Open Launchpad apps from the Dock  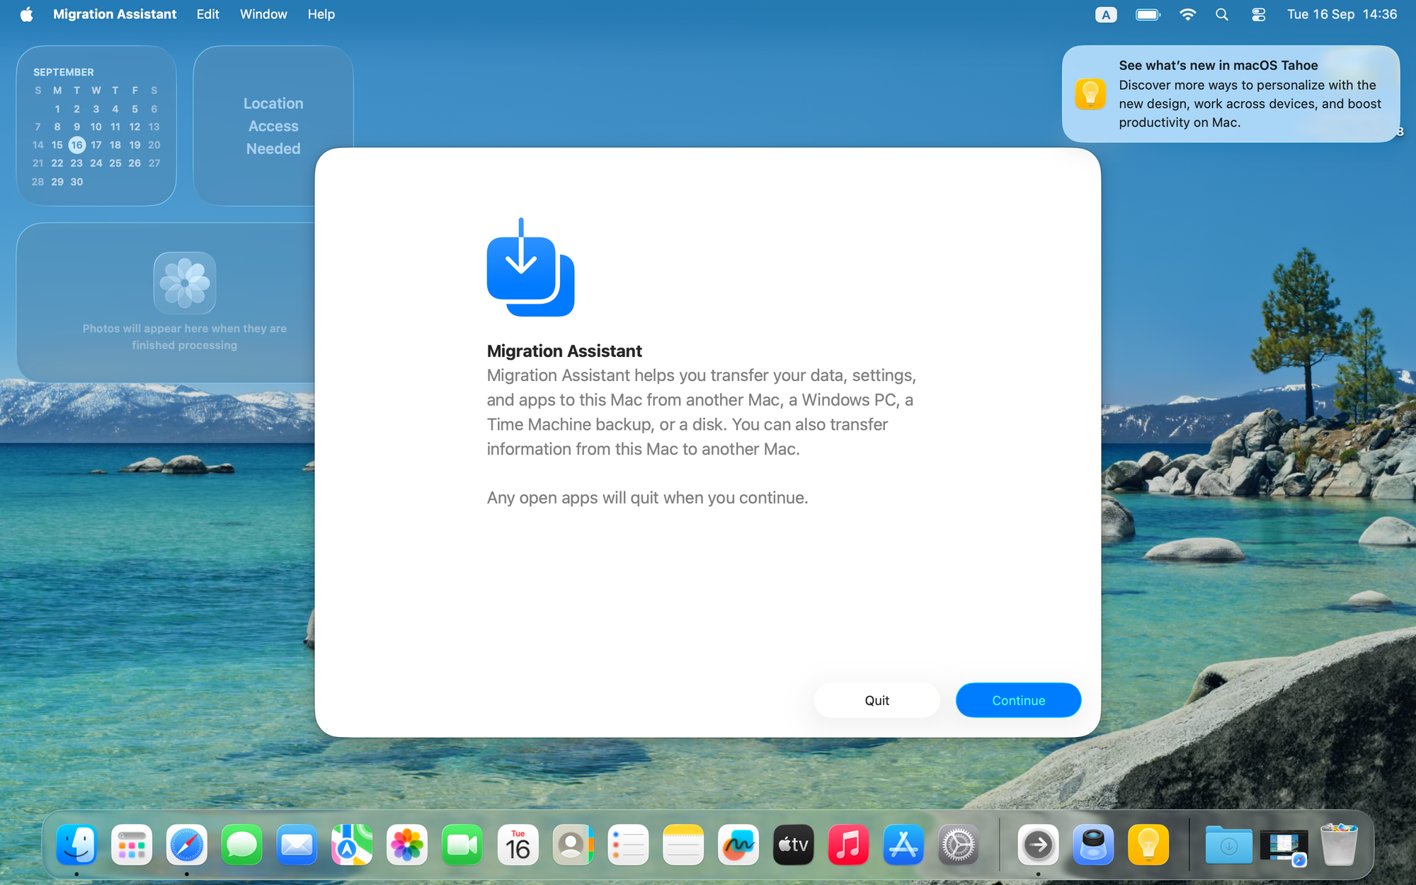pos(132,845)
